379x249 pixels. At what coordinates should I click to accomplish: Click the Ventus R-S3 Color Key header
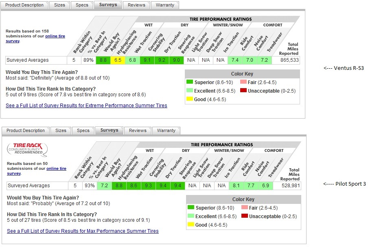242,74
